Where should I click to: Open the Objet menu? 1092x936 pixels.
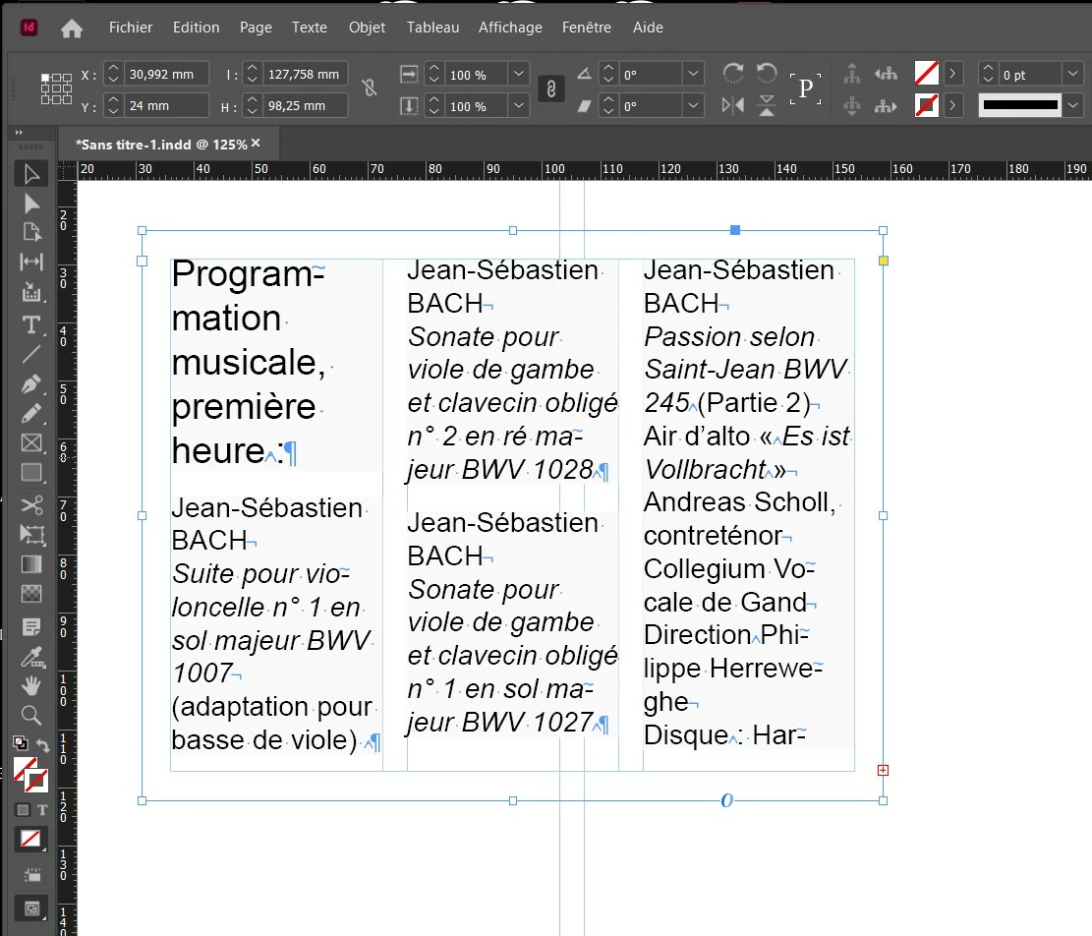pyautogui.click(x=367, y=28)
